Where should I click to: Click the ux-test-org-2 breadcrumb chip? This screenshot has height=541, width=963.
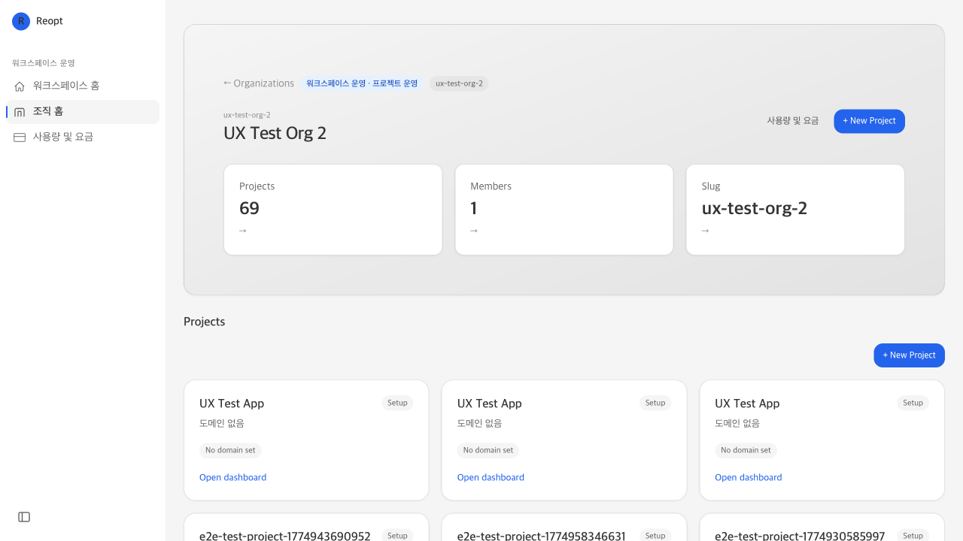point(459,83)
